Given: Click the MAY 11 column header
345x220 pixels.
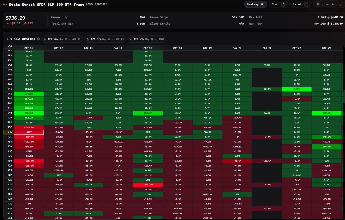Looking at the screenshot, I should click(29, 48).
